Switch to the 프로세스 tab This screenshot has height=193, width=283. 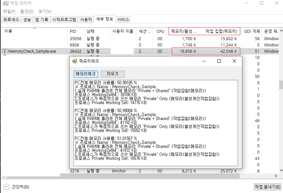tap(11, 20)
